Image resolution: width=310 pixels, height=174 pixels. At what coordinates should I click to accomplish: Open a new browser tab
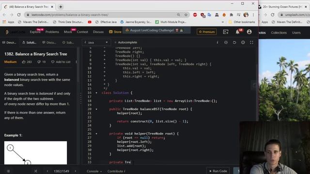(61, 7)
